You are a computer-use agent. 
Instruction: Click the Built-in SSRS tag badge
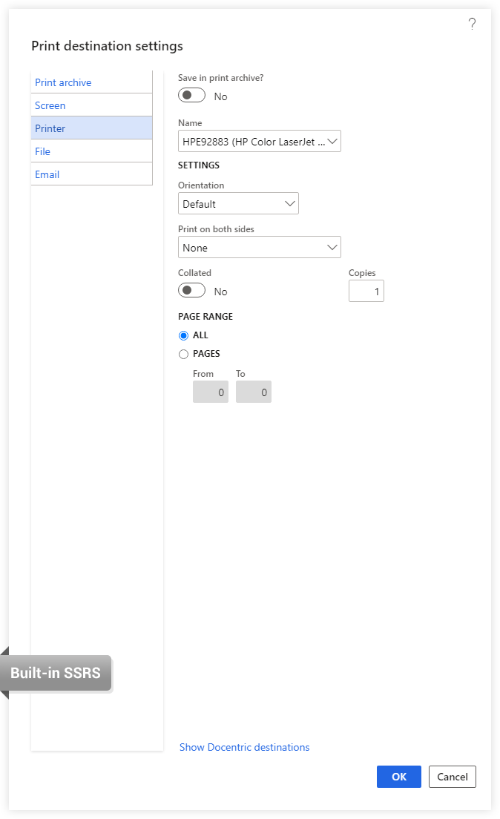pyautogui.click(x=56, y=673)
